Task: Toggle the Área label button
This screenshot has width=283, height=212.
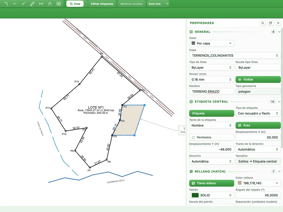Action: 258,125
